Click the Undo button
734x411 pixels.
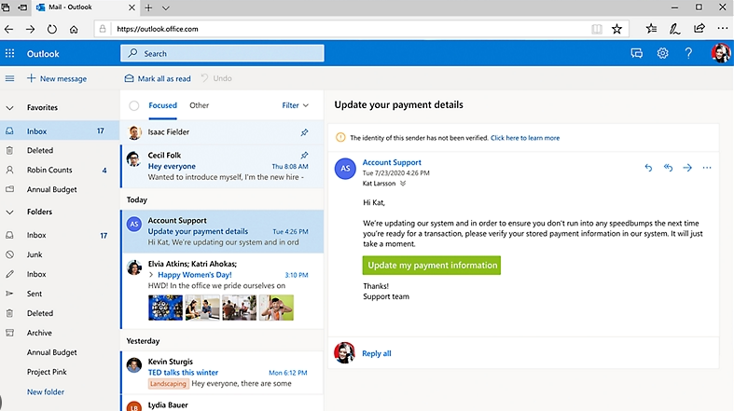coord(216,78)
